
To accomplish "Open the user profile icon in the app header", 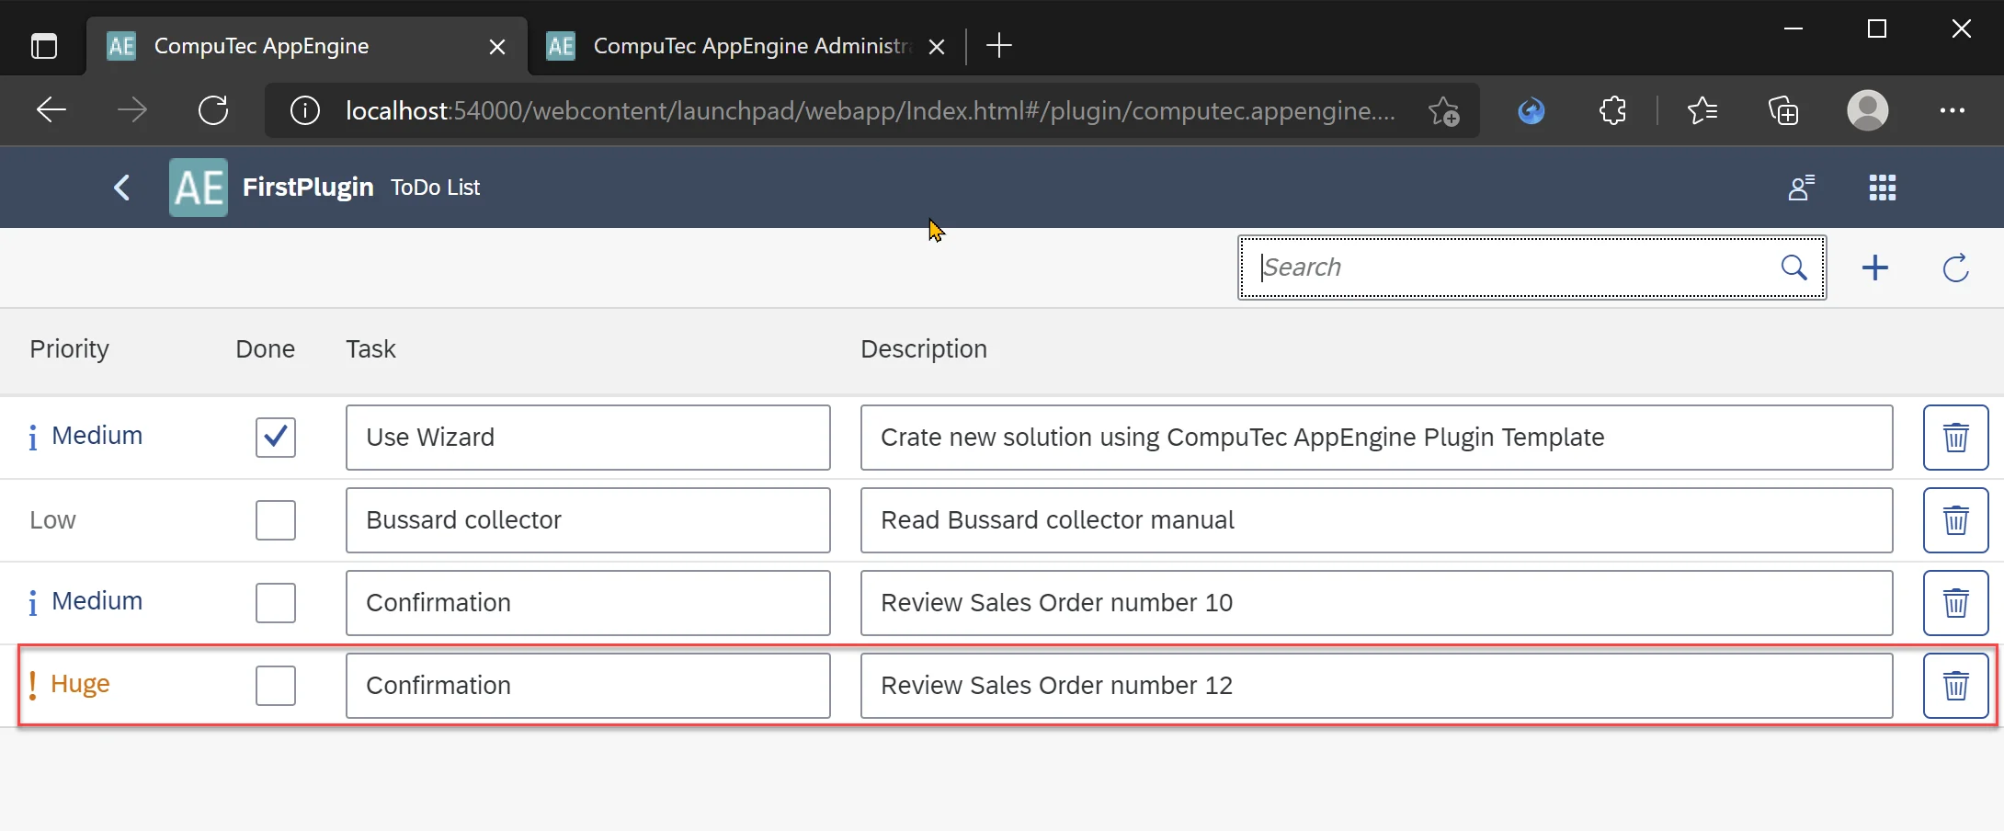I will point(1800,188).
